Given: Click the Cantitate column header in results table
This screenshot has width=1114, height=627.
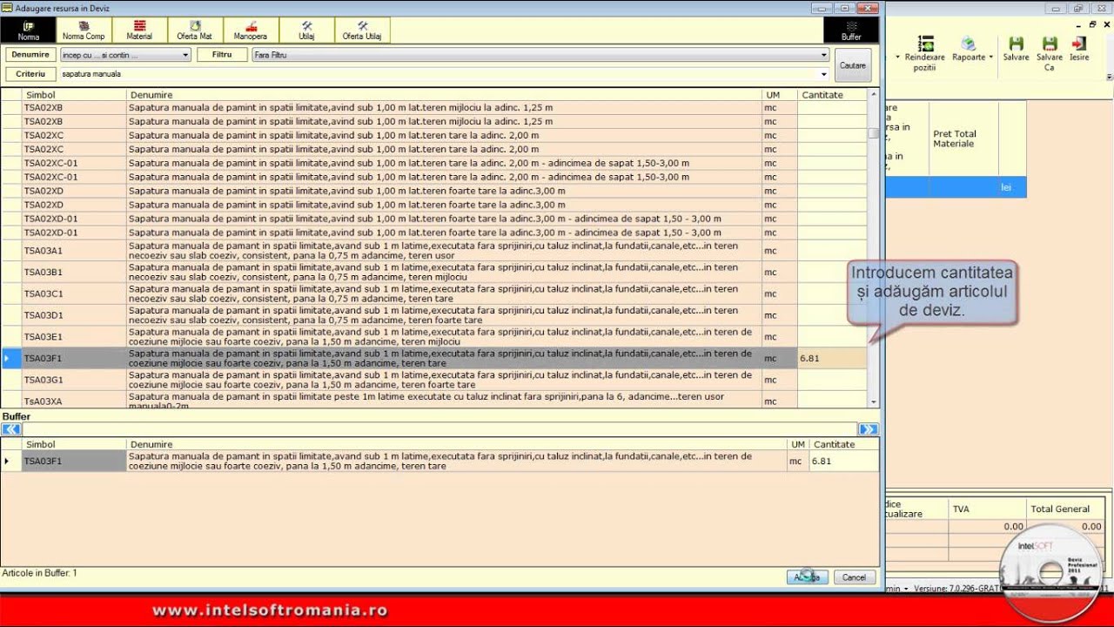Looking at the screenshot, I should (x=832, y=94).
